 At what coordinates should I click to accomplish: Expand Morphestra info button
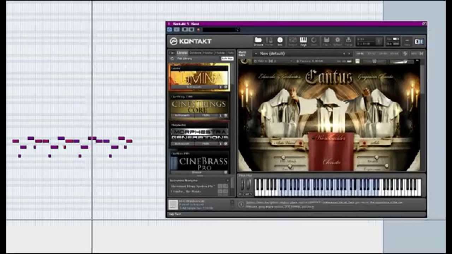[x=221, y=144]
